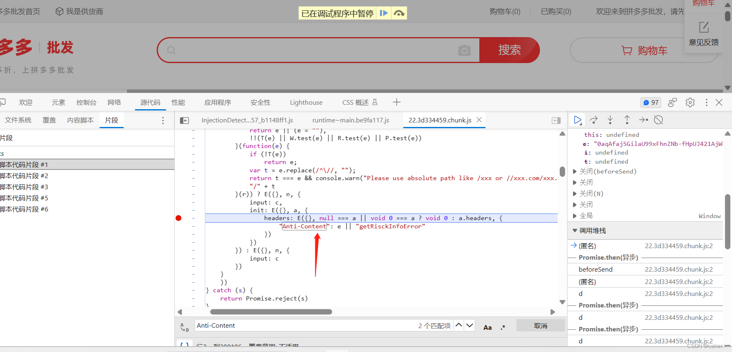
Task: Toggle match case Aa option
Action: click(488, 327)
